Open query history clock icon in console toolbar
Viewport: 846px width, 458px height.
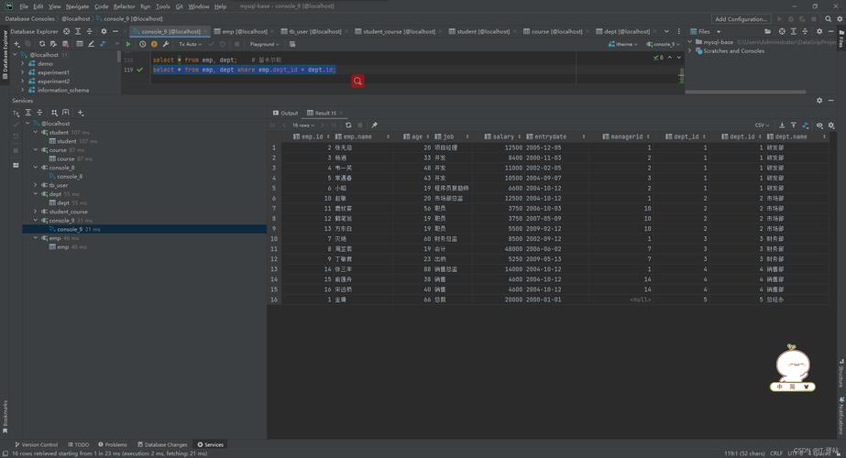tap(142, 44)
